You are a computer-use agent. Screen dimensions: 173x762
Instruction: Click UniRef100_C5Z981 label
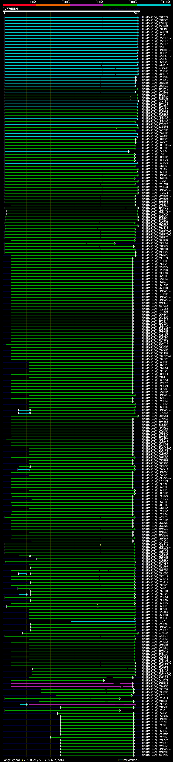(155, 416)
